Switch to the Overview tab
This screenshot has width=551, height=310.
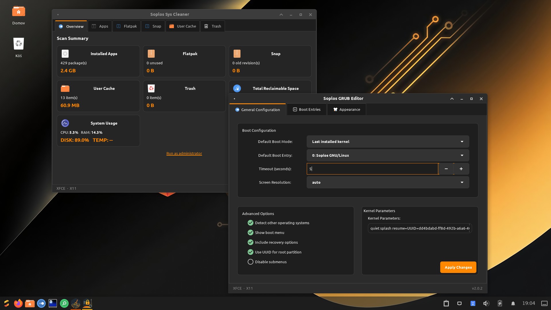pyautogui.click(x=71, y=26)
